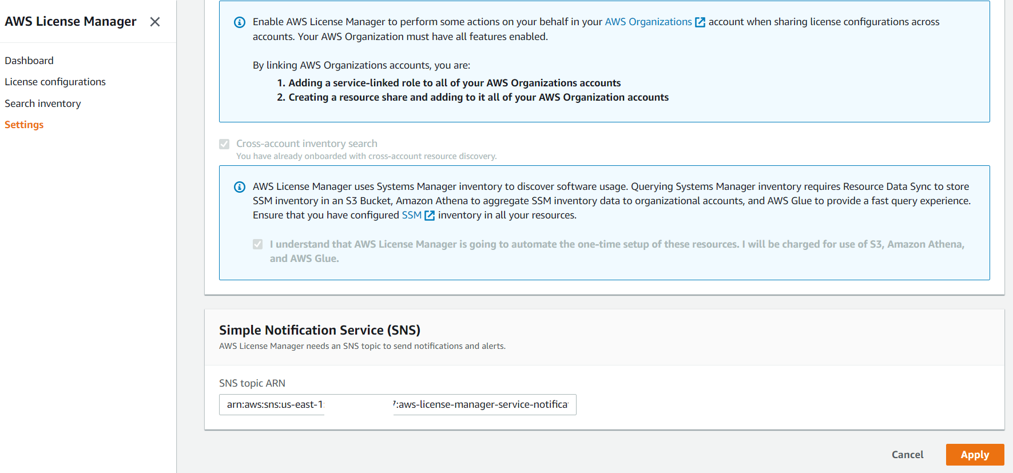The height and width of the screenshot is (473, 1013).
Task: Click the 'Adding a service-linked role' list item
Action: [455, 83]
